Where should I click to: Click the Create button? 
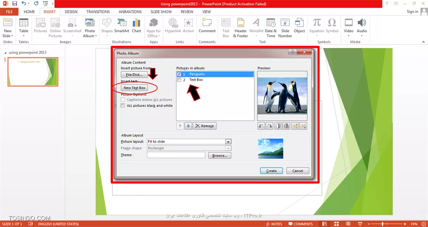(x=271, y=171)
